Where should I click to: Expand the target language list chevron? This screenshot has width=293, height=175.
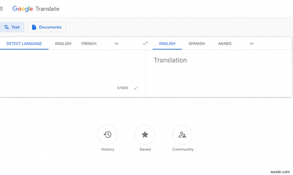[252, 43]
